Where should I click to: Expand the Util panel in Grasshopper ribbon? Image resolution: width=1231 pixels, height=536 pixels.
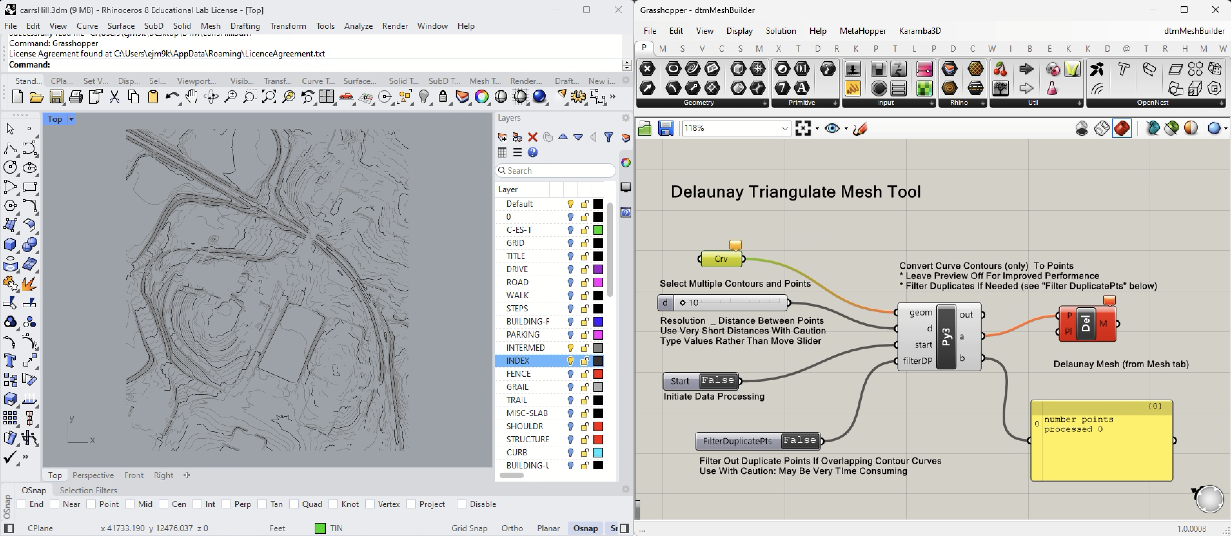(x=1079, y=103)
